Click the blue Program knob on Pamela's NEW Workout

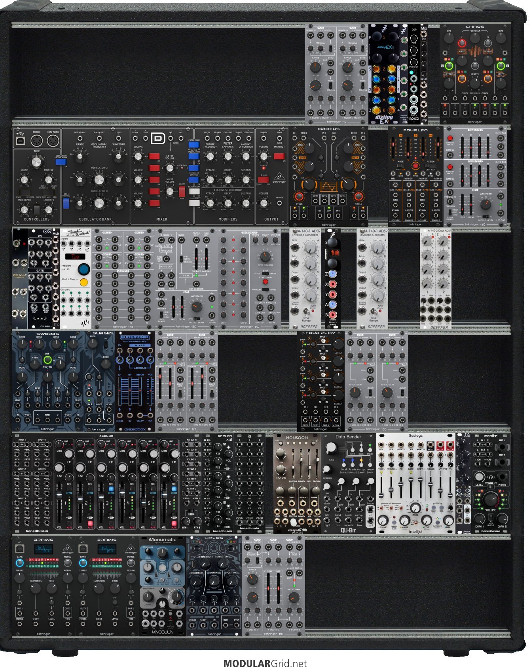83,269
